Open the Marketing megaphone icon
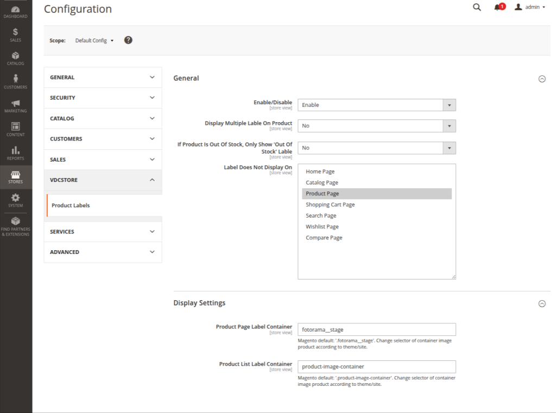Screen dimensions: 556x413 [x=16, y=106]
